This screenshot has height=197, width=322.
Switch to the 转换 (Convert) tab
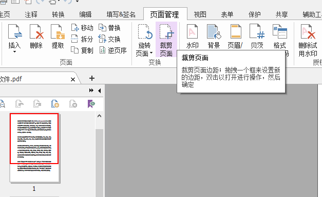[58, 14]
